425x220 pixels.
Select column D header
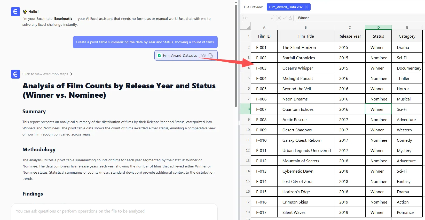coord(378,27)
